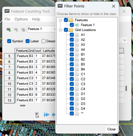Image resolution: width=133 pixels, height=136 pixels.
Task: Toggle the Label checkbox
Action: point(28,41)
